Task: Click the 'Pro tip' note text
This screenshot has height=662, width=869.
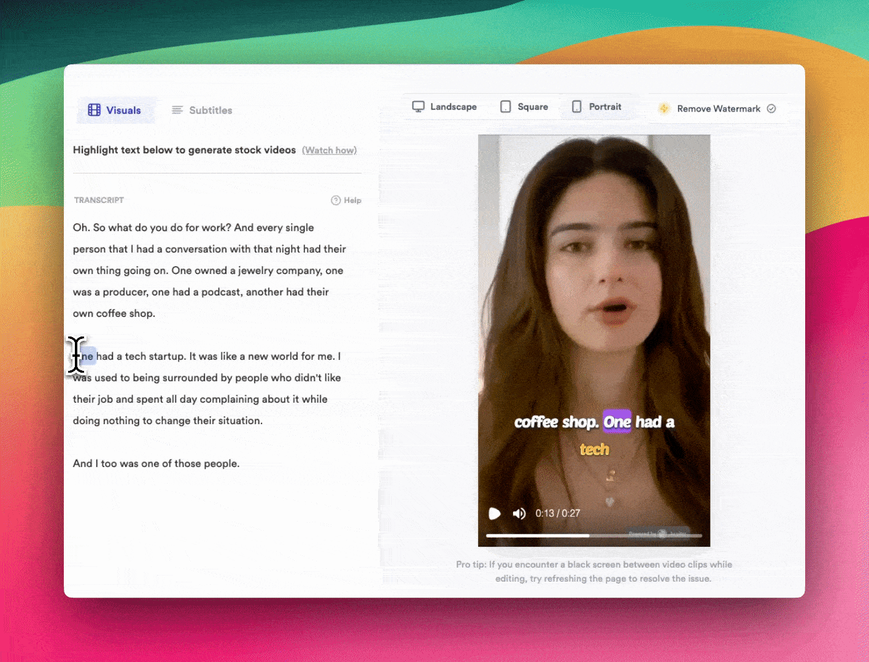Action: 594,571
